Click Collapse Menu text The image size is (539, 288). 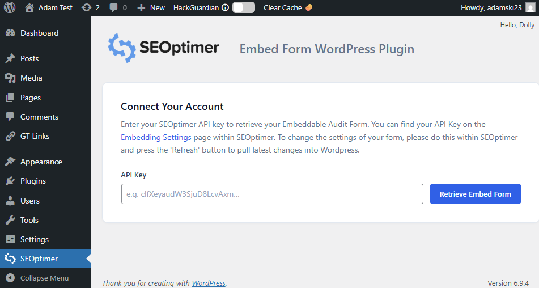(44, 278)
